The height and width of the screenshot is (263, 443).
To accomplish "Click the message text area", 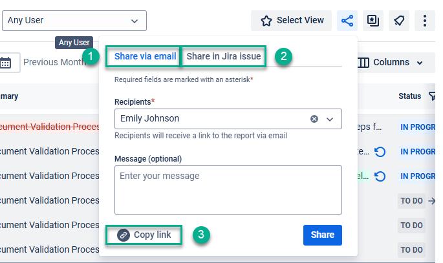I will tap(228, 189).
